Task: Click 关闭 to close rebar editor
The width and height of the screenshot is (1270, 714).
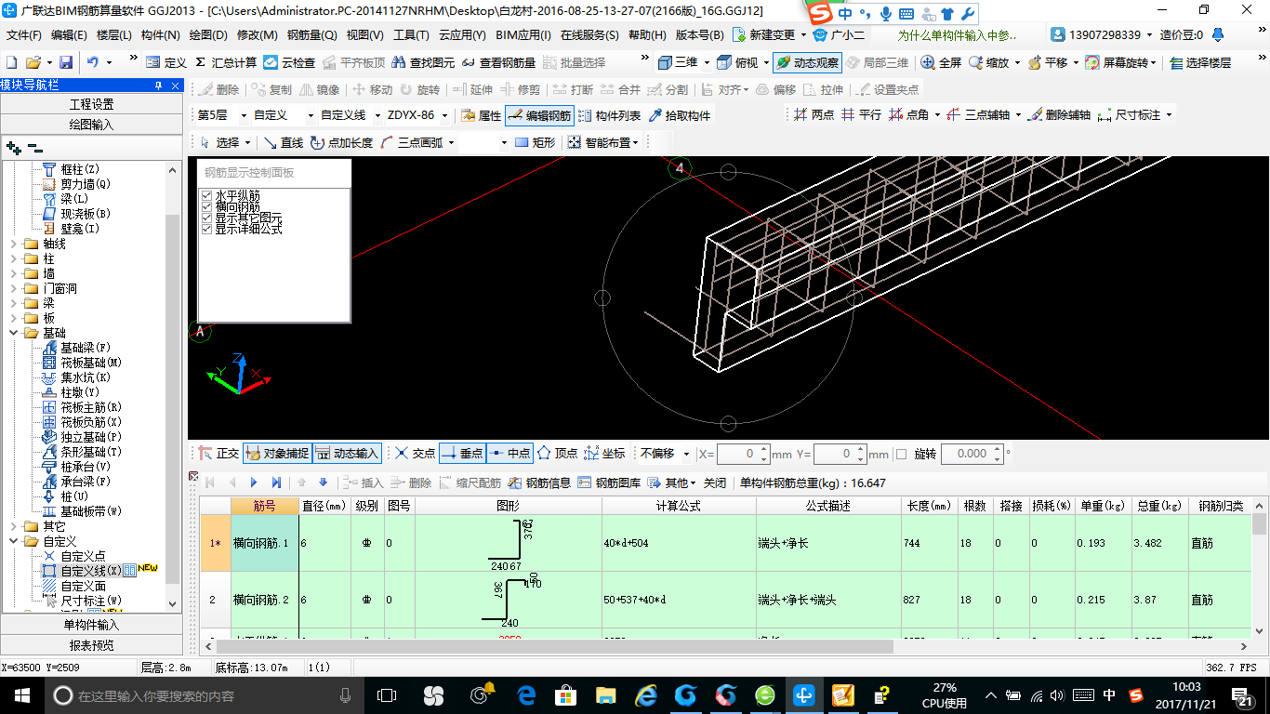Action: point(715,483)
